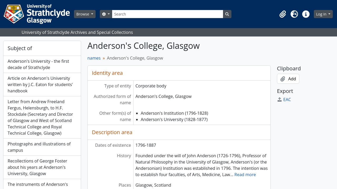Click Anderson's Institution (1796-1828) text
The width and height of the screenshot is (337, 189).
point(174,113)
